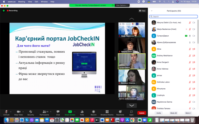Open Safari from the Dock

22,120
